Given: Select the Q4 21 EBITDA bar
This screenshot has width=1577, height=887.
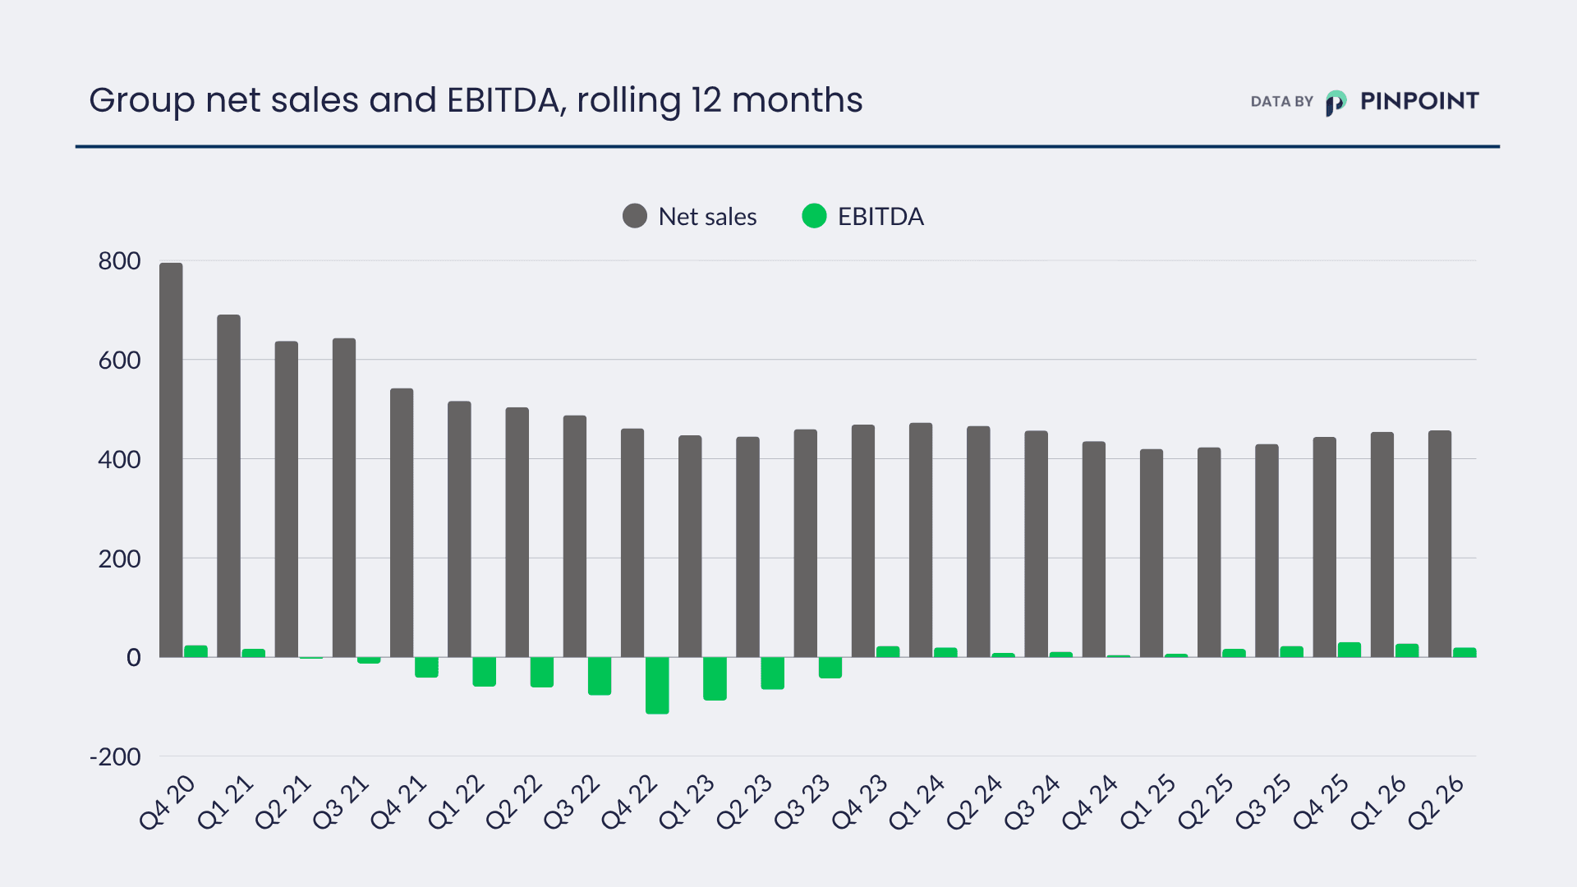Looking at the screenshot, I should [426, 667].
